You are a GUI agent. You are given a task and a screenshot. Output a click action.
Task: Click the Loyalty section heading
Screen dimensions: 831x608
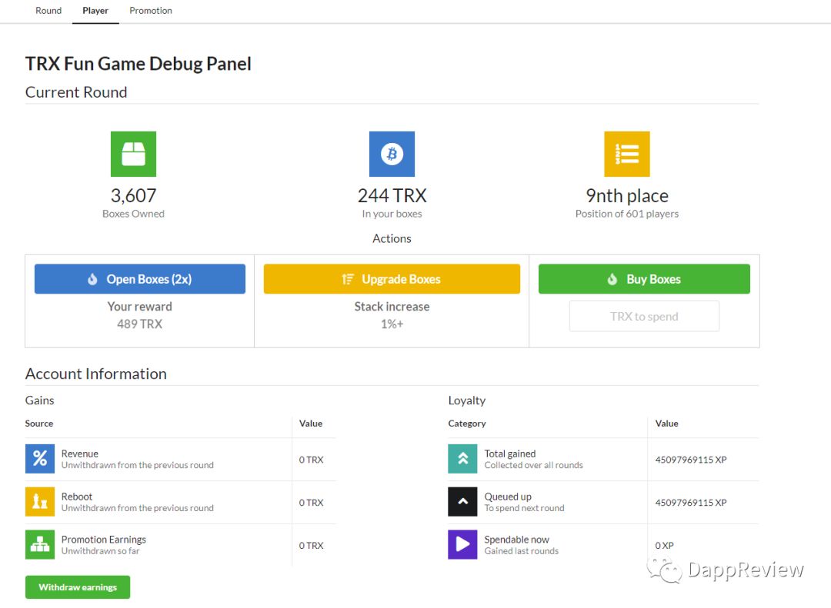tap(467, 400)
